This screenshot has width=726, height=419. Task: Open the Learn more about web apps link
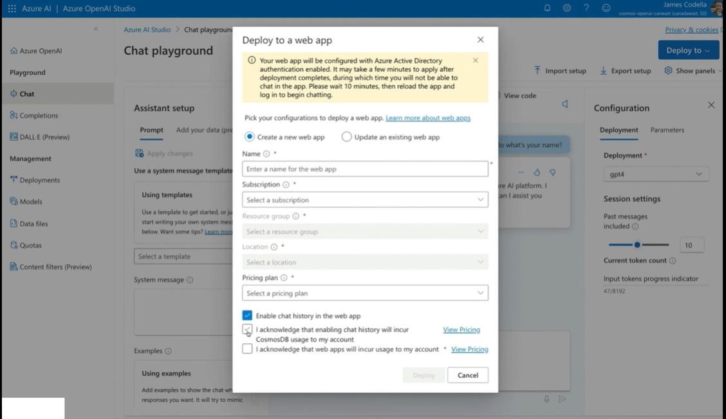(428, 118)
